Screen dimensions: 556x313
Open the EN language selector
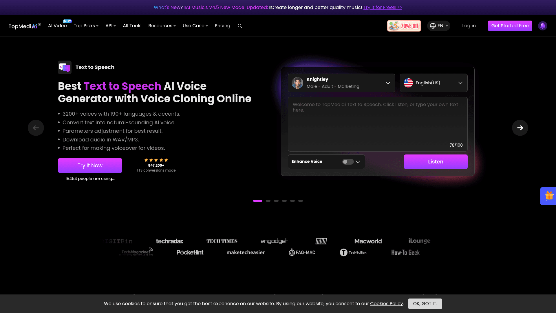tap(438, 26)
